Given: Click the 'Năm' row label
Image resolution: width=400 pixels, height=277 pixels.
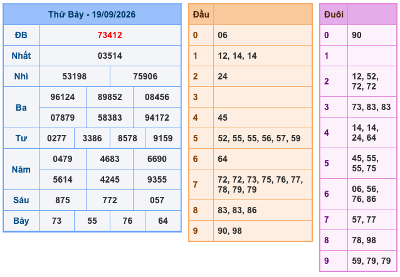Looking at the screenshot, I should pyautogui.click(x=21, y=169).
